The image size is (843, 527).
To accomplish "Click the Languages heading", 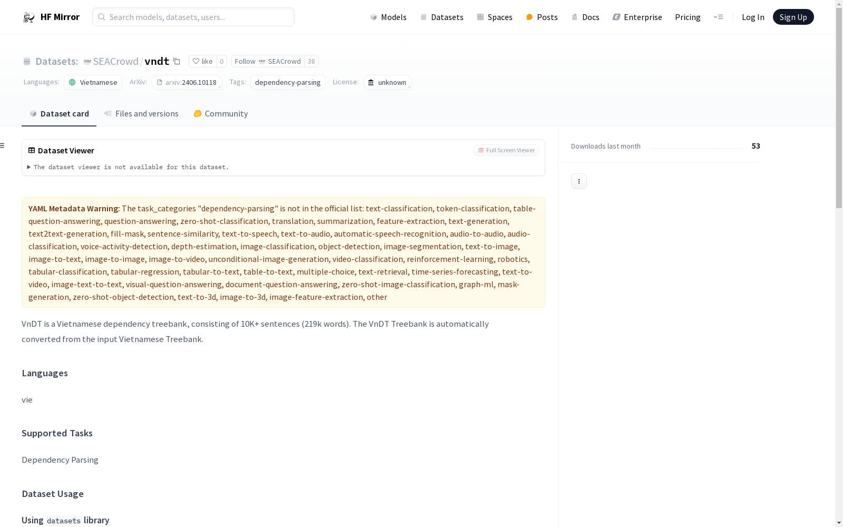I will [45, 373].
